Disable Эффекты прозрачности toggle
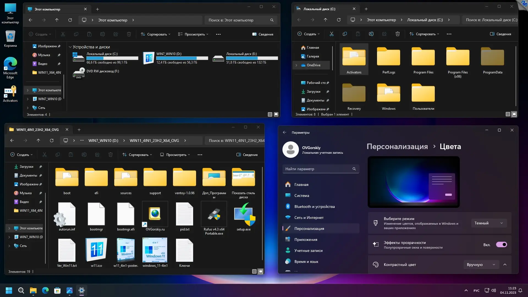Viewport: 528px width, 297px height. [502, 244]
